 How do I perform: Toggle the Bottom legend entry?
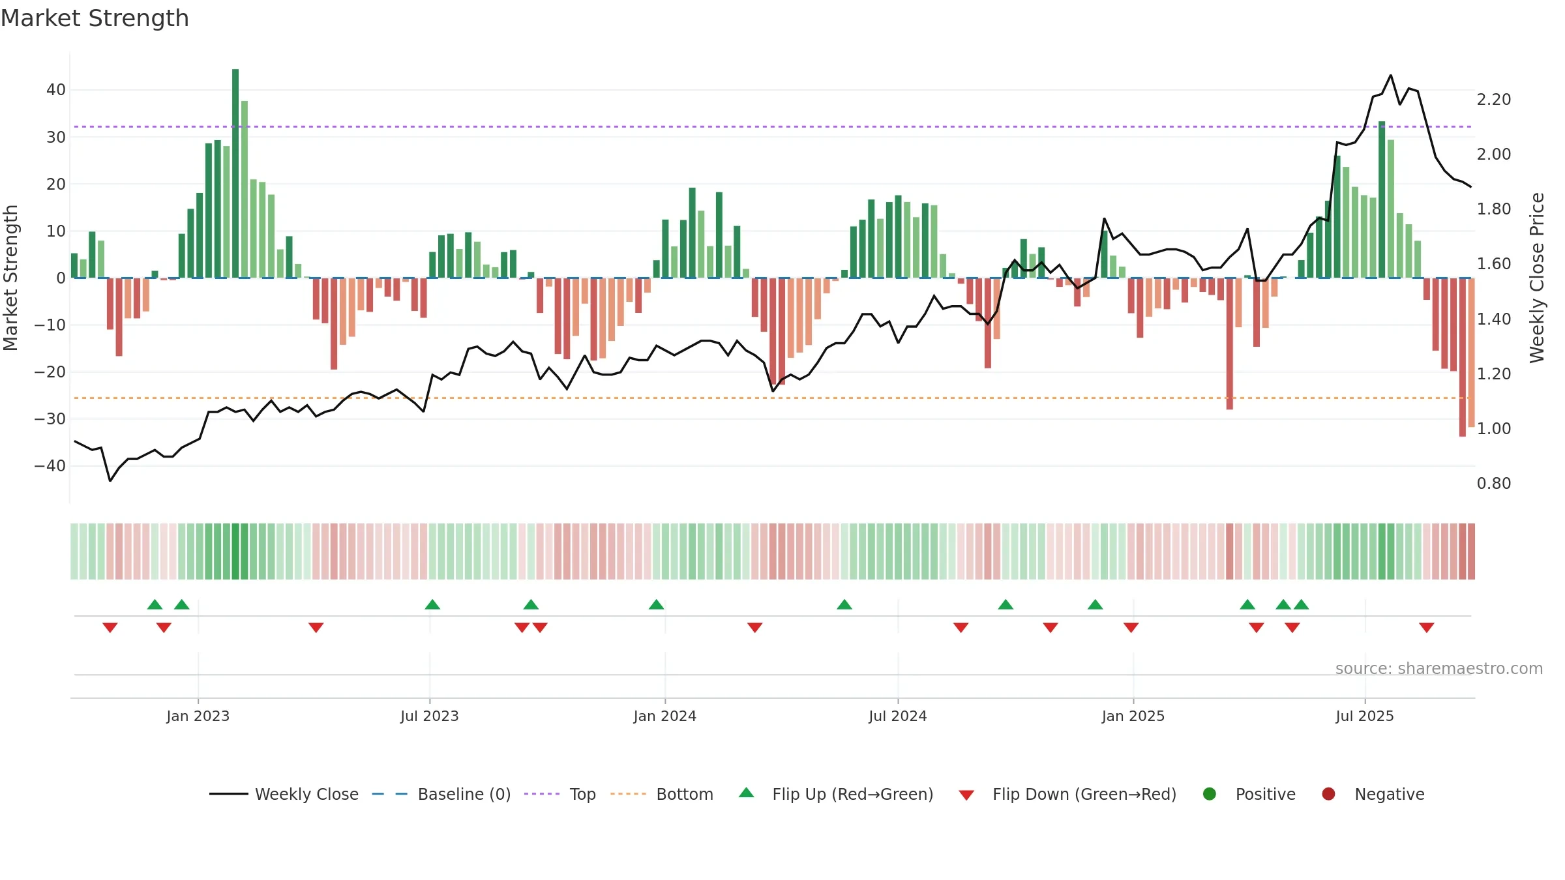tap(662, 794)
